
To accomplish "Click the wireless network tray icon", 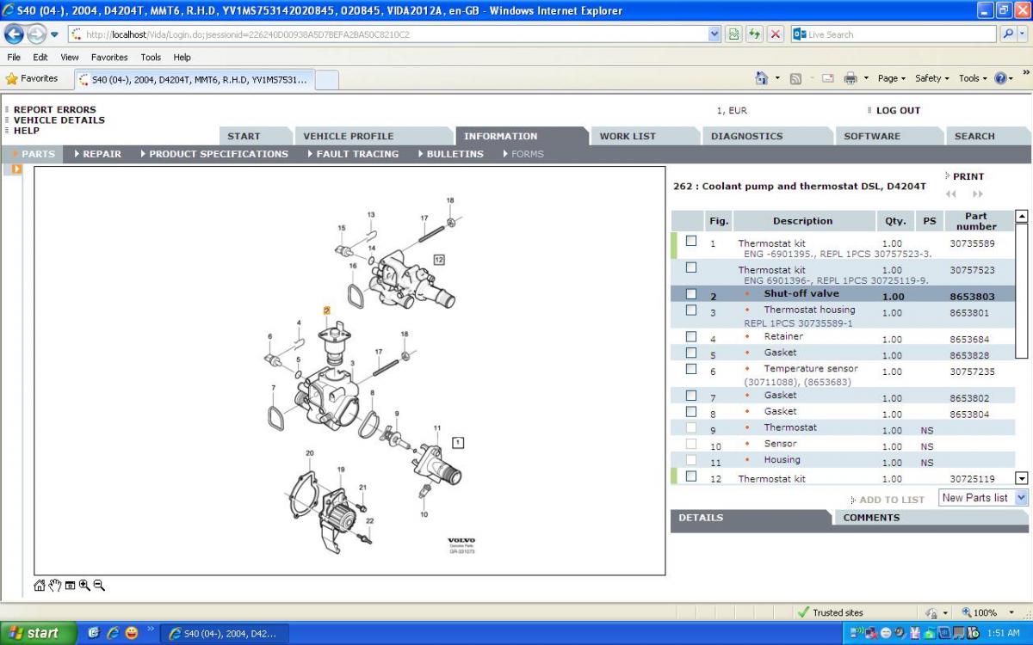I will (857, 634).
